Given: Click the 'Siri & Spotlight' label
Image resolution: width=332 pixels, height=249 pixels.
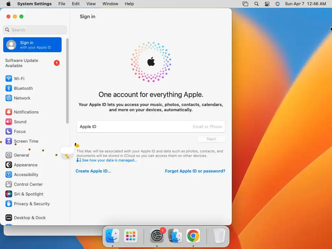Looking at the screenshot, I should click(29, 194).
